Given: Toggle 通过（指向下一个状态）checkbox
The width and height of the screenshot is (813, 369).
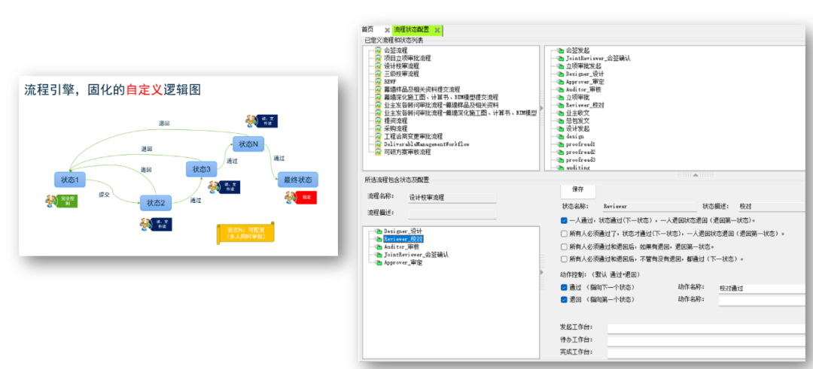Looking at the screenshot, I should (564, 287).
